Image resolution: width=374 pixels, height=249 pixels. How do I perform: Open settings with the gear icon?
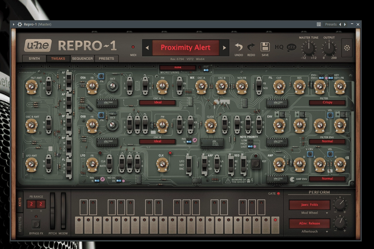347,48
